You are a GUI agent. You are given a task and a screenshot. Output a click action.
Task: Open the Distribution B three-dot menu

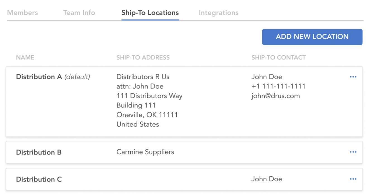(x=353, y=152)
